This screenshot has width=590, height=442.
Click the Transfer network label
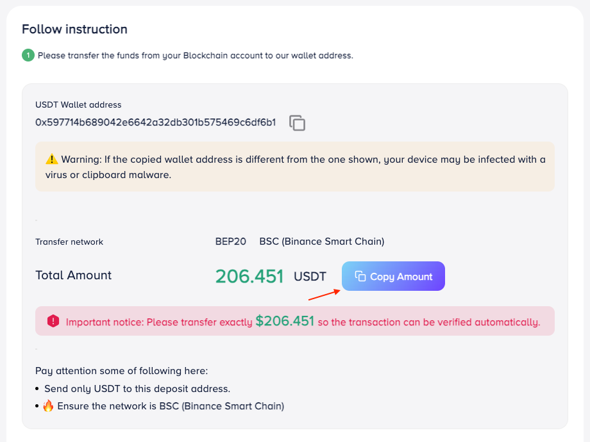coord(69,242)
